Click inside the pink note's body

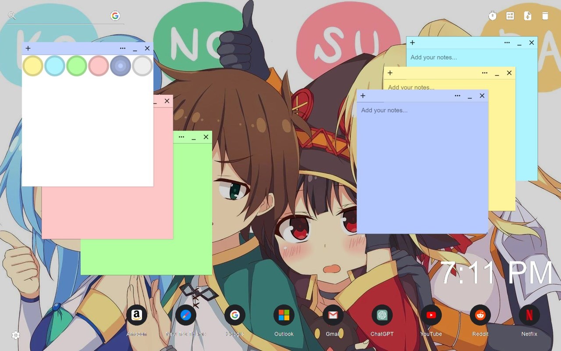(107, 213)
